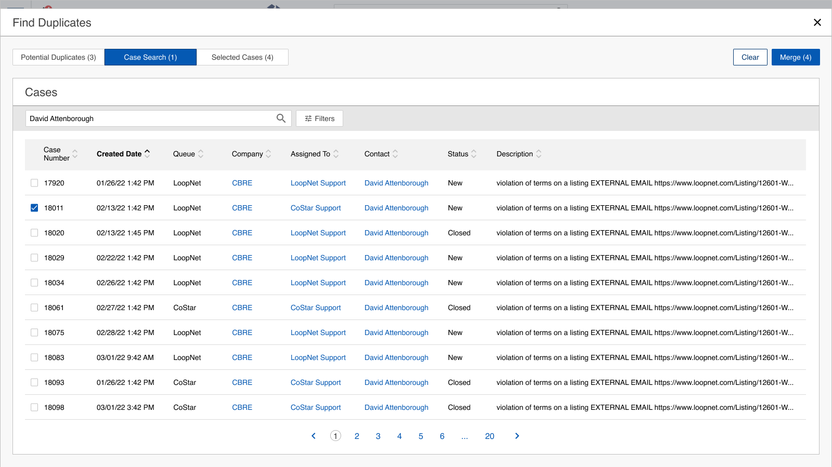Click the Clear button
This screenshot has width=832, height=467.
750,57
